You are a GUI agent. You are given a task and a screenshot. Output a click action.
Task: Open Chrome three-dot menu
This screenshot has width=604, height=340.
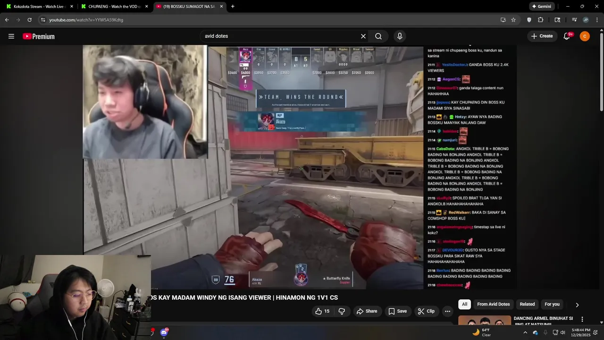(597, 20)
